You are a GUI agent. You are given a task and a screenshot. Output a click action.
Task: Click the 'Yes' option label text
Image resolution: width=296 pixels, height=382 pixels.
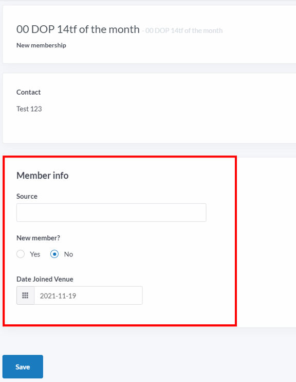35,254
